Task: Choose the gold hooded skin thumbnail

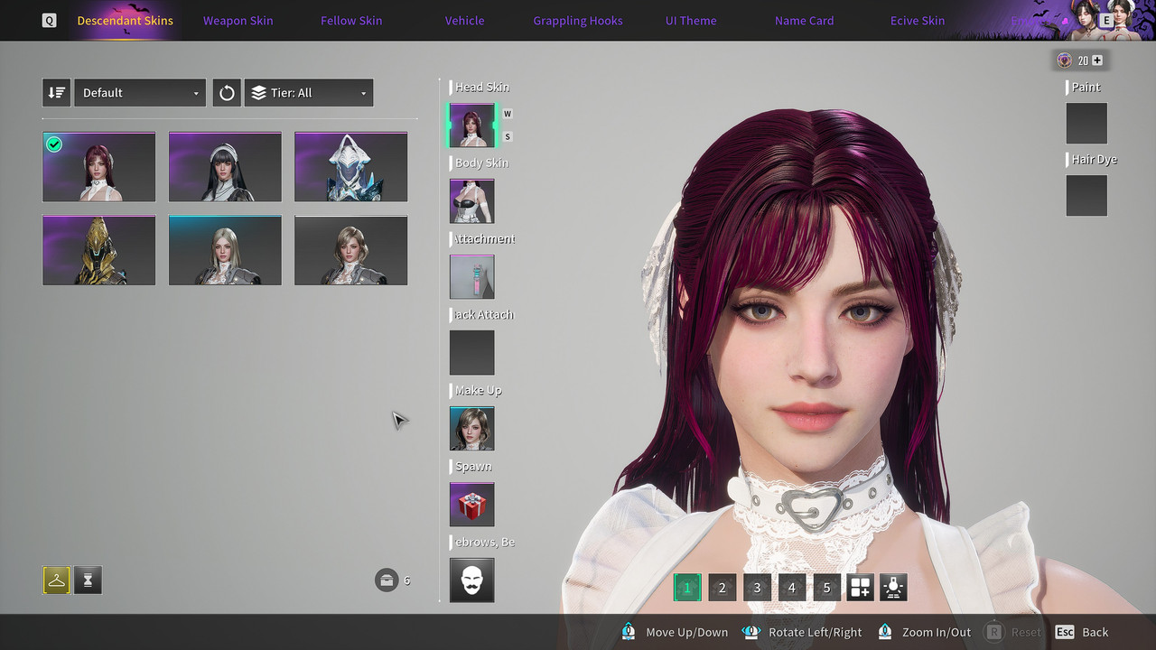Action: [98, 250]
